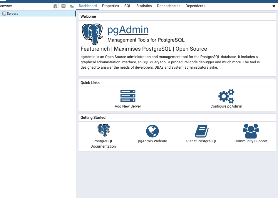Switch to the Dashboard tab
The height and width of the screenshot is (198, 278).
click(88, 6)
